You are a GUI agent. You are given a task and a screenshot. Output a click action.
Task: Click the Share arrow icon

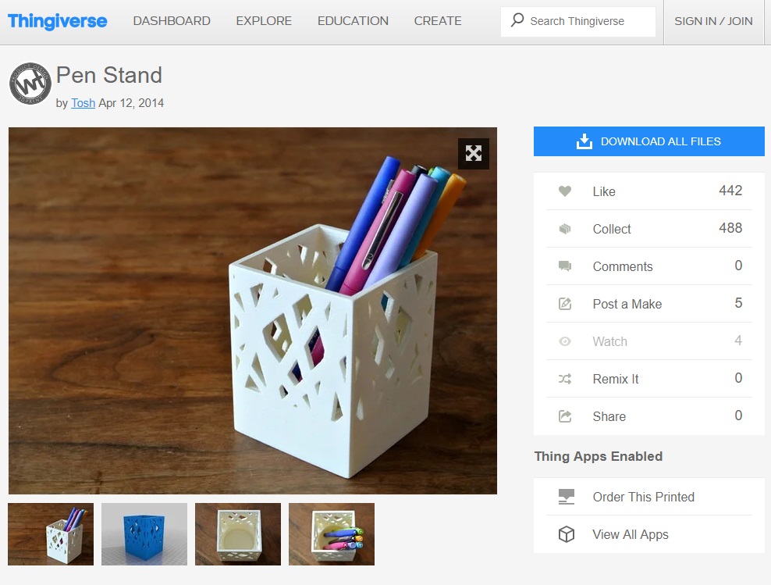[x=565, y=416]
